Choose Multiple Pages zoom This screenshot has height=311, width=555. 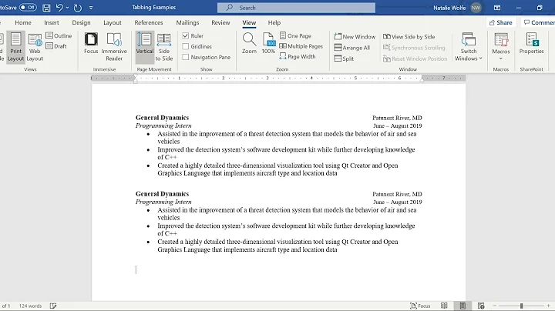coord(301,46)
